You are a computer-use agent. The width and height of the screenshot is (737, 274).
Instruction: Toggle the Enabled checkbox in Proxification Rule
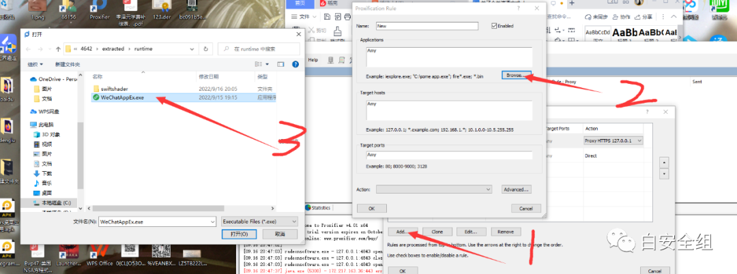(494, 26)
